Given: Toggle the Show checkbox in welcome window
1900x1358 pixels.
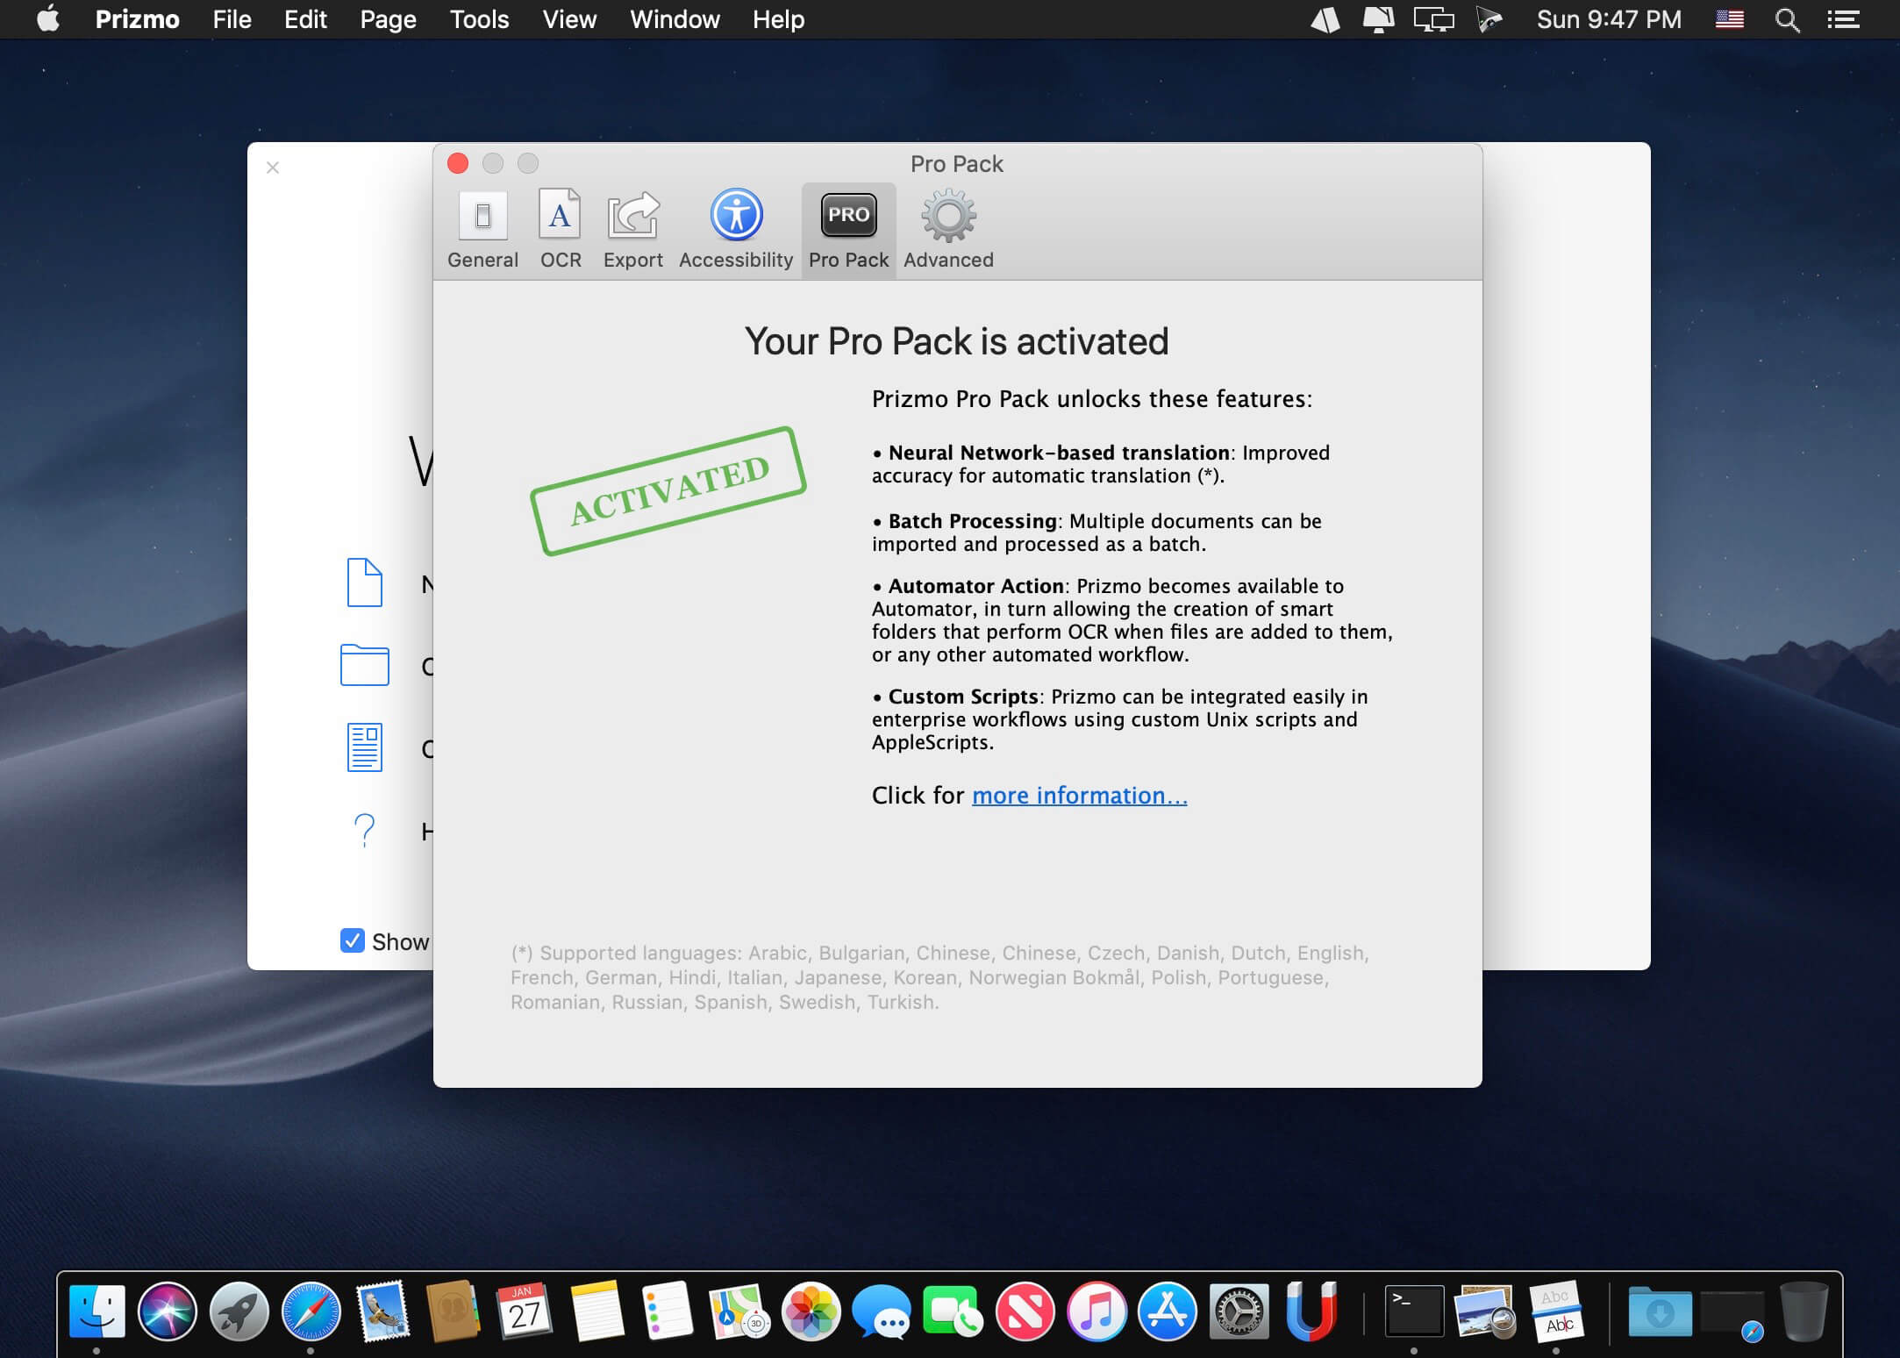Looking at the screenshot, I should (x=353, y=940).
